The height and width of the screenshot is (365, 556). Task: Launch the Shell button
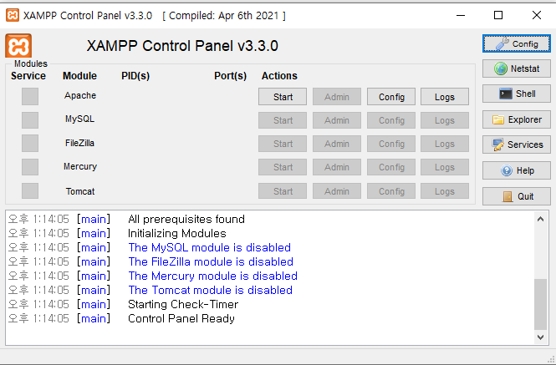[x=517, y=94]
